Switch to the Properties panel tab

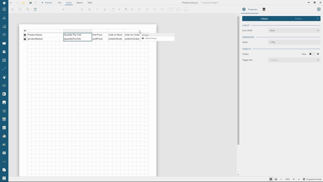point(250,9)
